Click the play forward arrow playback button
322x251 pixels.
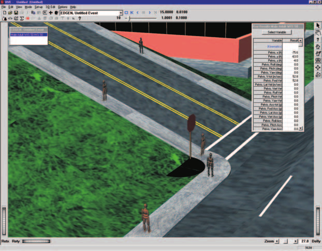click(x=150, y=13)
